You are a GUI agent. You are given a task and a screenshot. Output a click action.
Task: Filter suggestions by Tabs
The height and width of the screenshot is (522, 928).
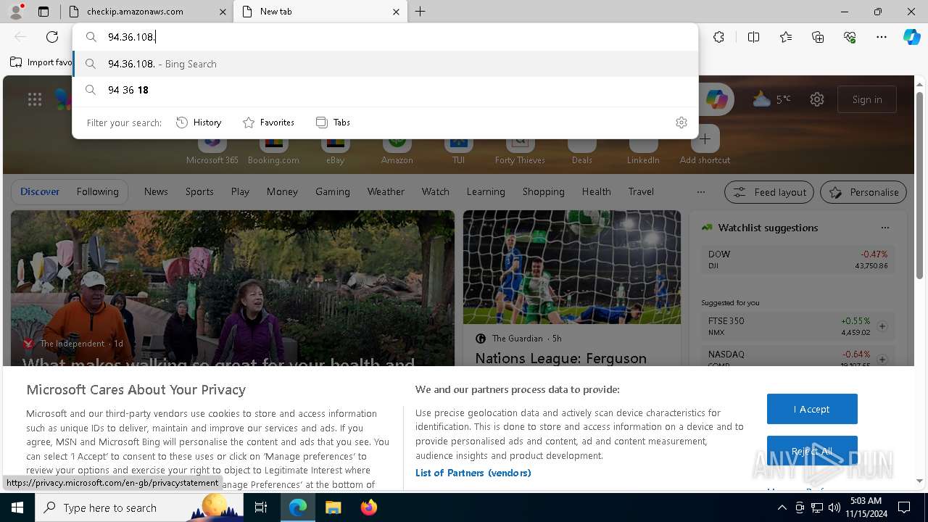click(333, 123)
